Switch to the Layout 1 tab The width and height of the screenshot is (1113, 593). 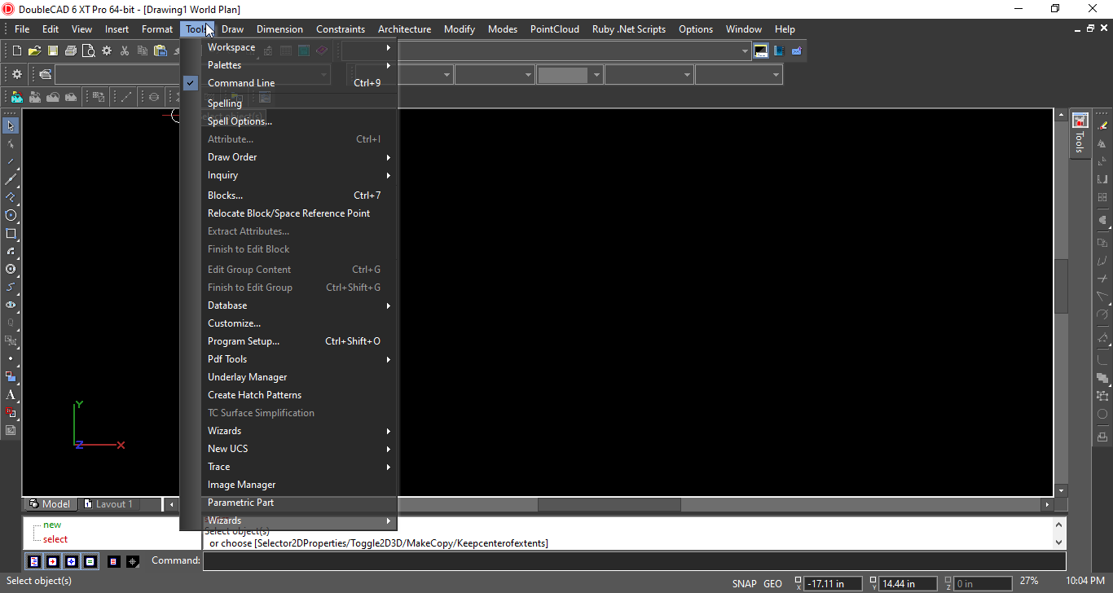pyautogui.click(x=109, y=504)
